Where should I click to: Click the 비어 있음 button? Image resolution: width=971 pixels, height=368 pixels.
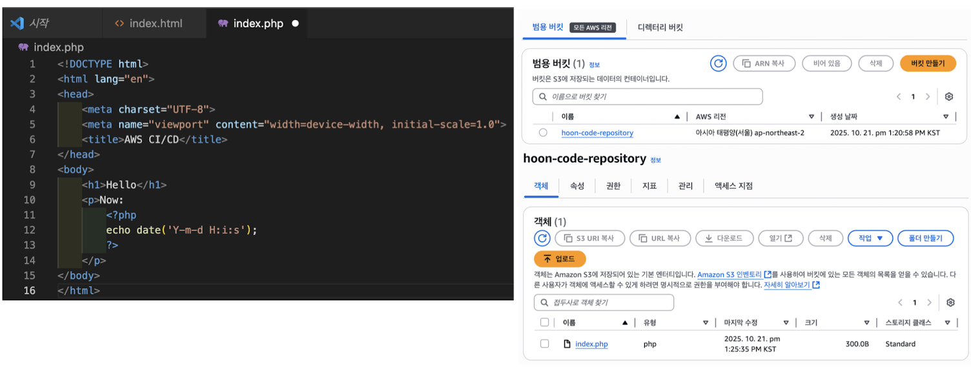tap(826, 63)
